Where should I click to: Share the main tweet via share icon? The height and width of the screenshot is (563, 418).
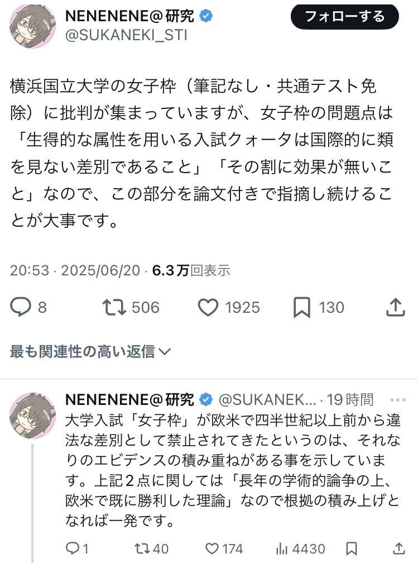pyautogui.click(x=395, y=307)
